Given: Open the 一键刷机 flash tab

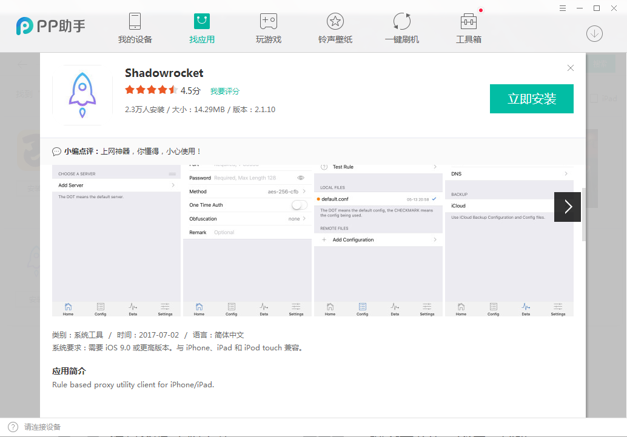Looking at the screenshot, I should pyautogui.click(x=402, y=28).
